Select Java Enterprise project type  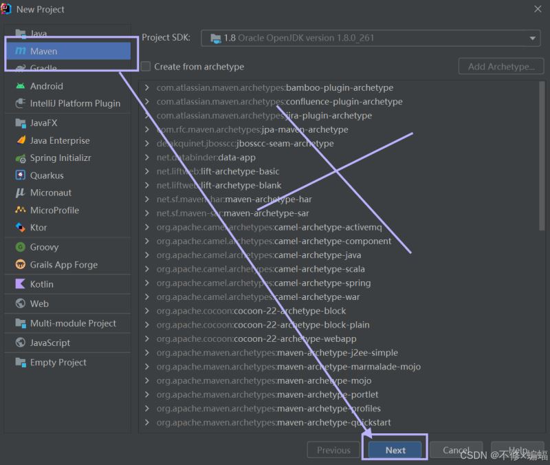pyautogui.click(x=68, y=140)
